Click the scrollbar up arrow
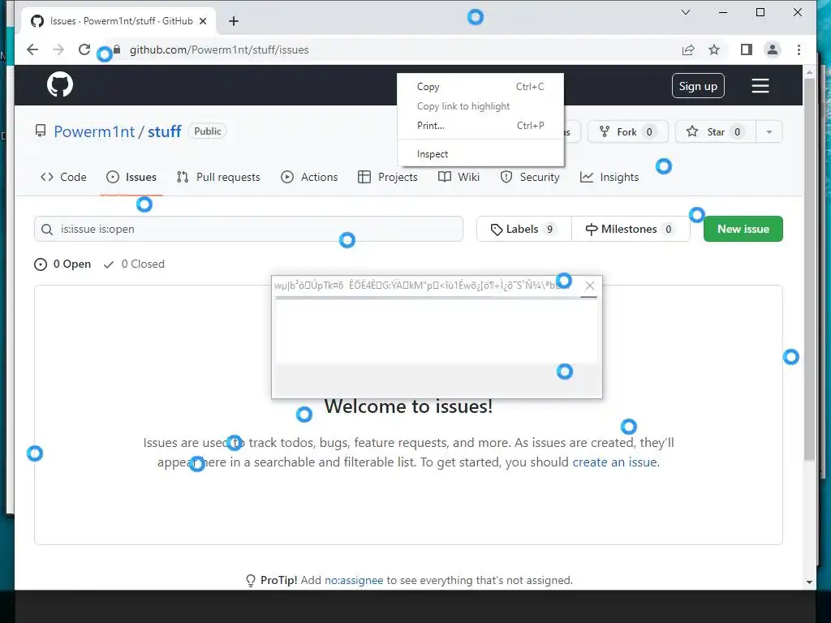 809,71
